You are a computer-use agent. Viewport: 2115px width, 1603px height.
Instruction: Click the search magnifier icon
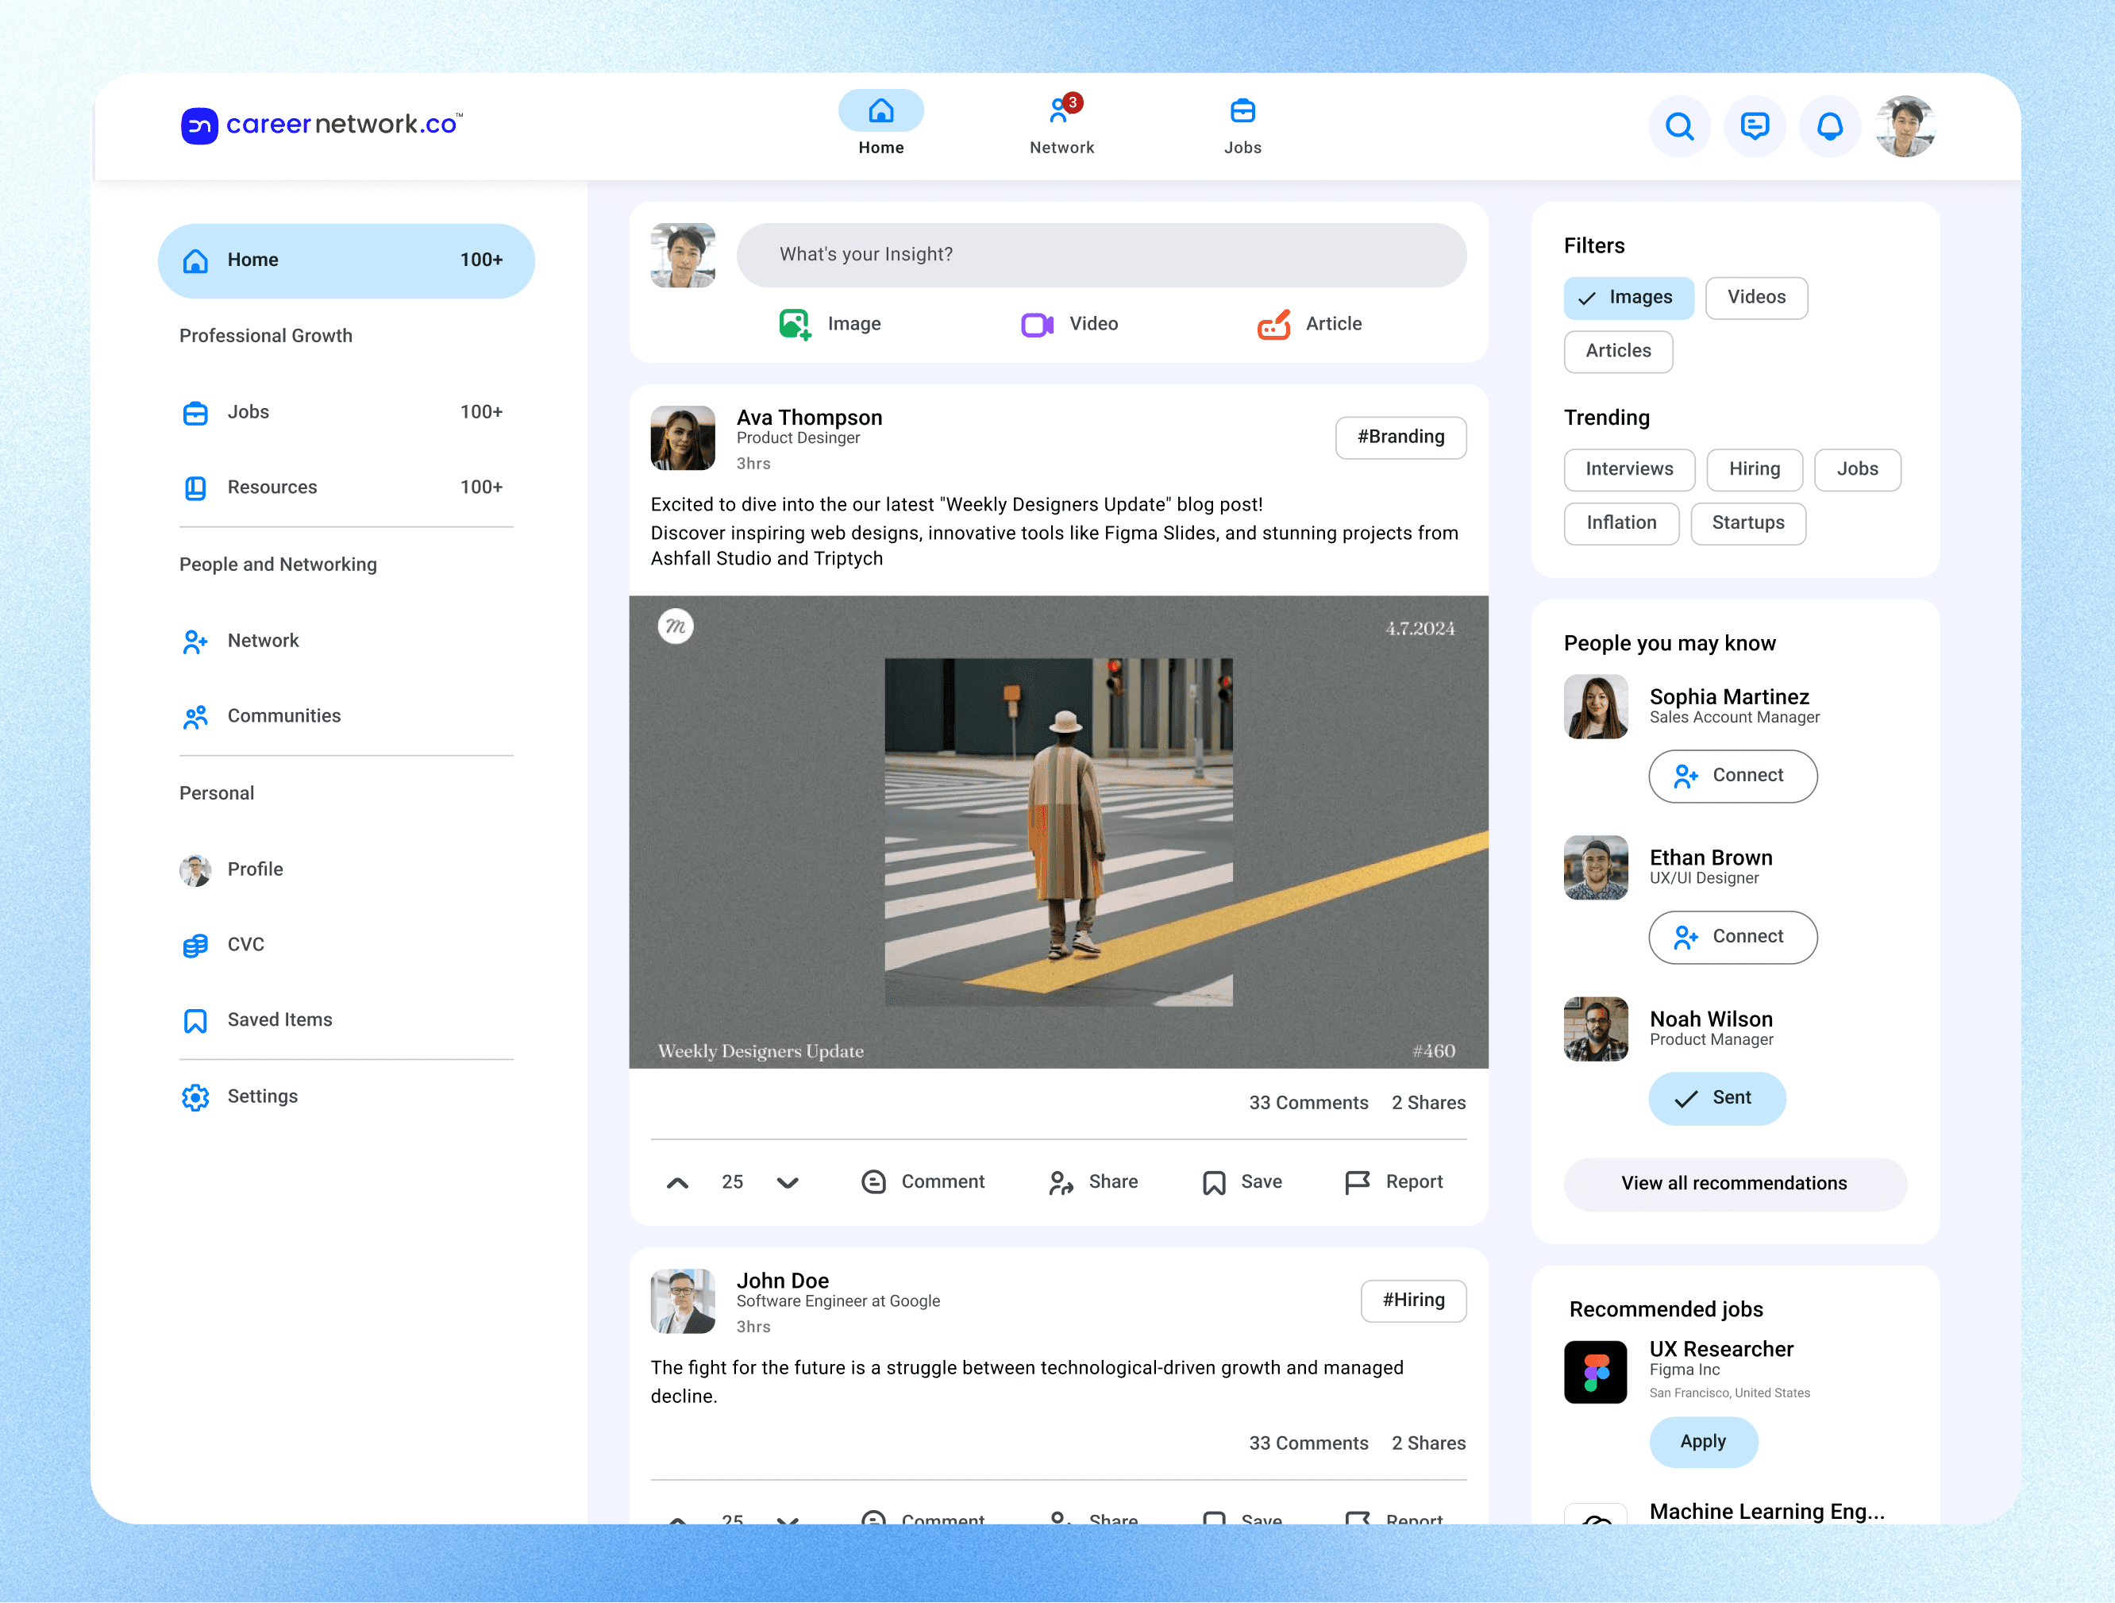point(1679,126)
